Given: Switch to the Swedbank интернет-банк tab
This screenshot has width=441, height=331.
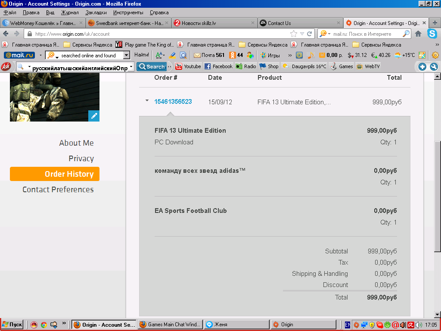Looking at the screenshot, I should 128,23.
